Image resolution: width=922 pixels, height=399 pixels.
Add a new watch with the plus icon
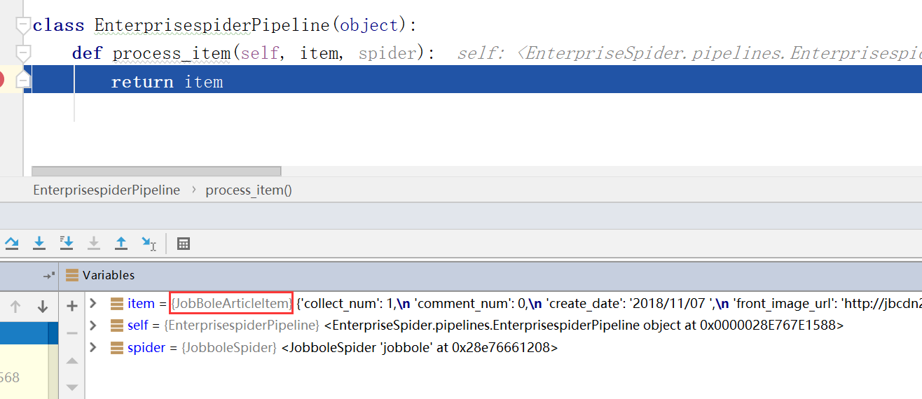click(71, 306)
